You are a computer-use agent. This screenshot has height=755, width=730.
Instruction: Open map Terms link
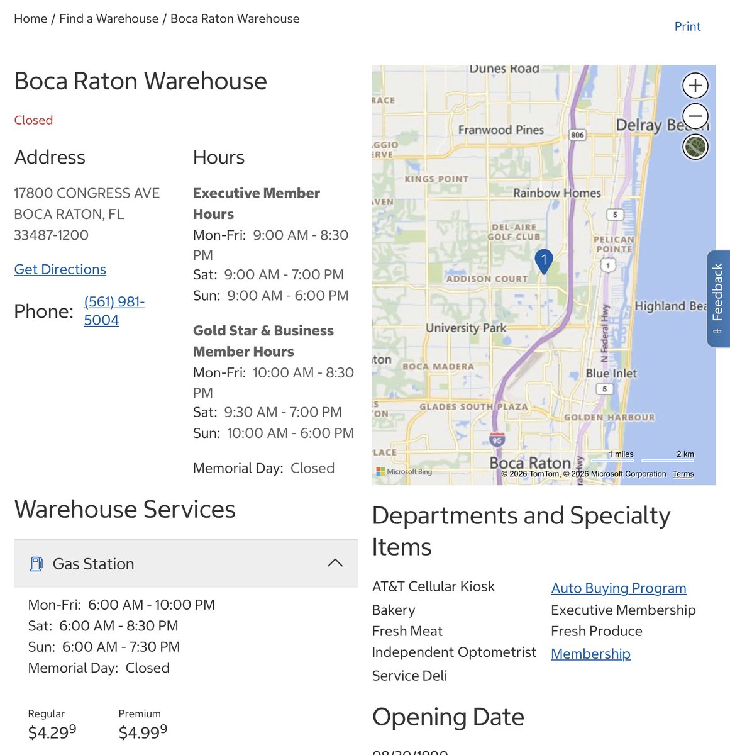click(683, 474)
